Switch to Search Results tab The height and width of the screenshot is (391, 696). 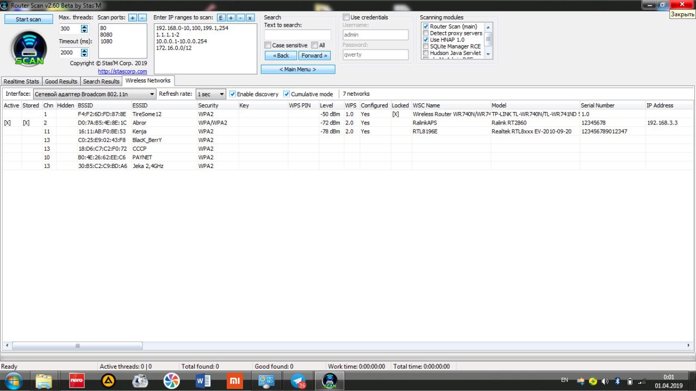[101, 82]
